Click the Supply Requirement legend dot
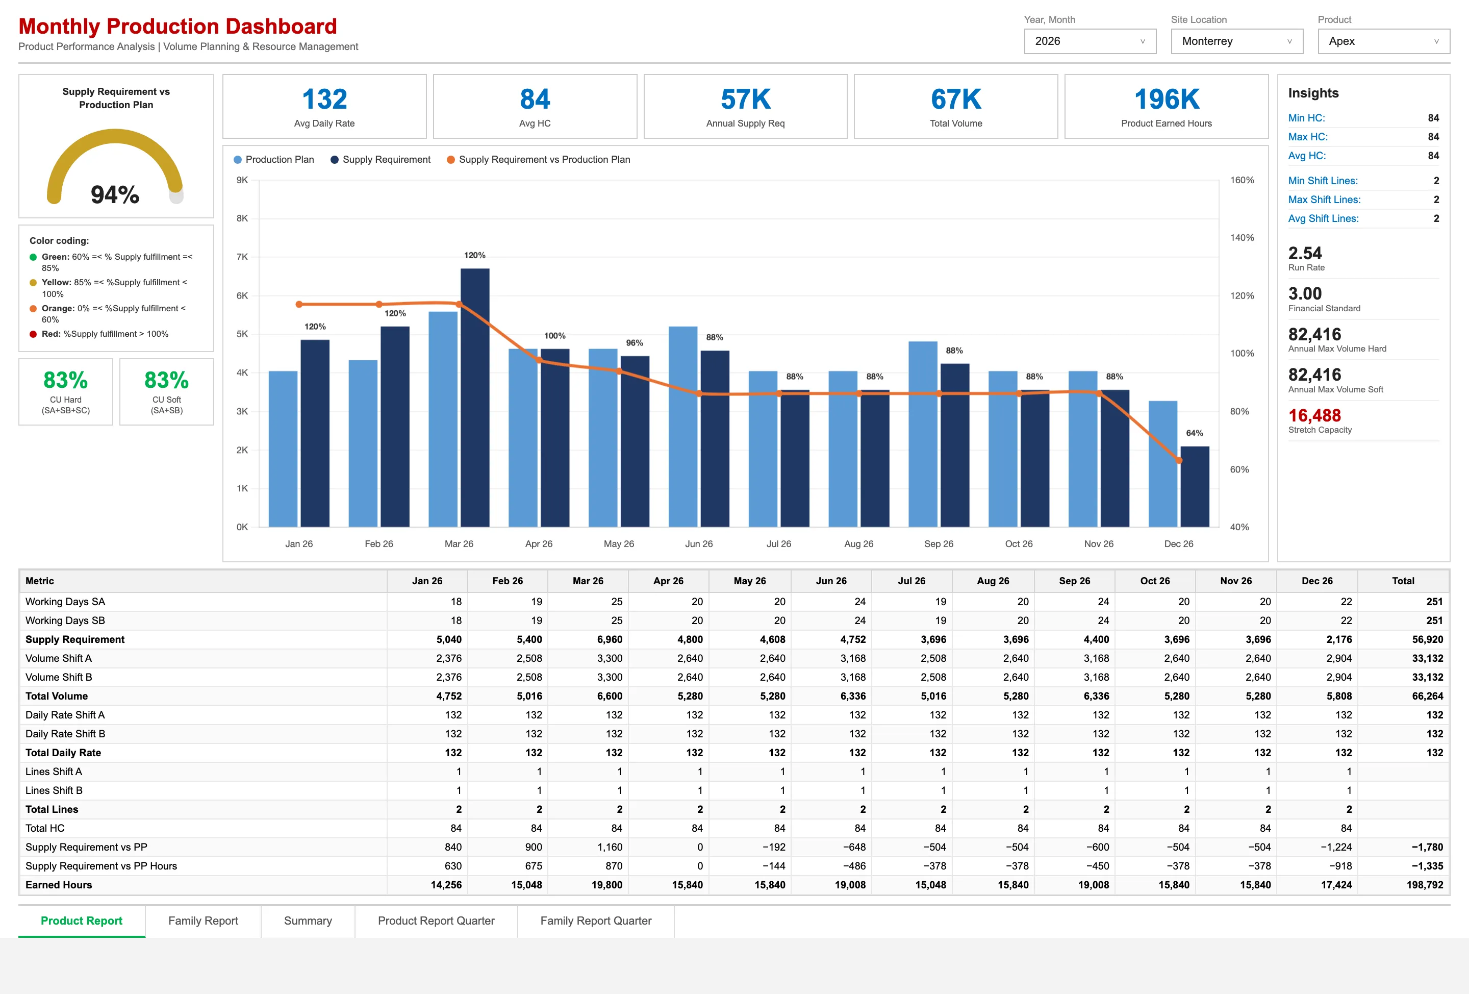The height and width of the screenshot is (994, 1469). click(x=335, y=160)
